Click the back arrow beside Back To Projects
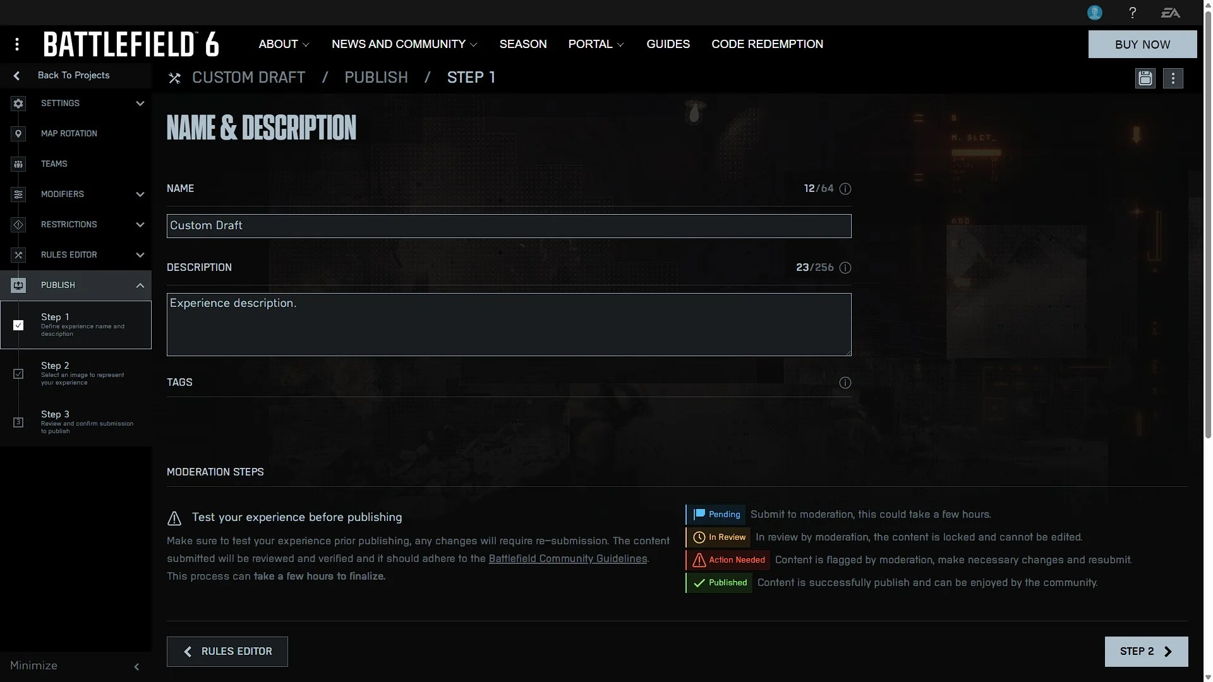Screen dimensions: 1213x682 [17, 76]
